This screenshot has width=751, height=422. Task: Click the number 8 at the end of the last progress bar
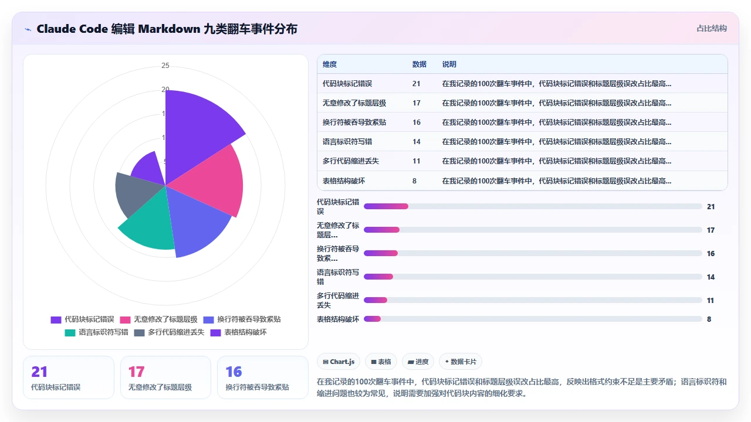click(x=709, y=319)
